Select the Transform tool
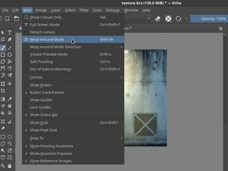 coord(3,84)
